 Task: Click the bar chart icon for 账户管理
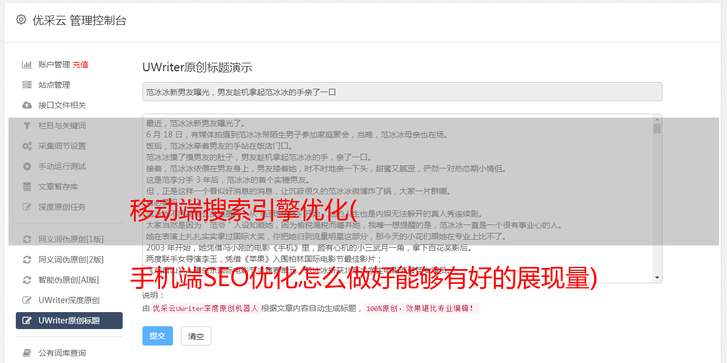(27, 64)
